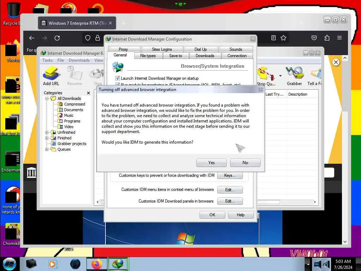The height and width of the screenshot is (271, 361).
Task: Open the File types tab
Action: (x=148, y=56)
